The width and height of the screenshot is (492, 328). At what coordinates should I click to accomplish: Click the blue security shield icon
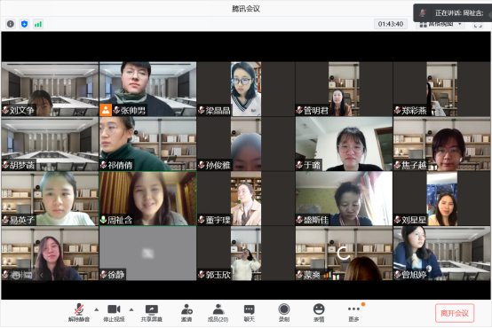pos(25,24)
